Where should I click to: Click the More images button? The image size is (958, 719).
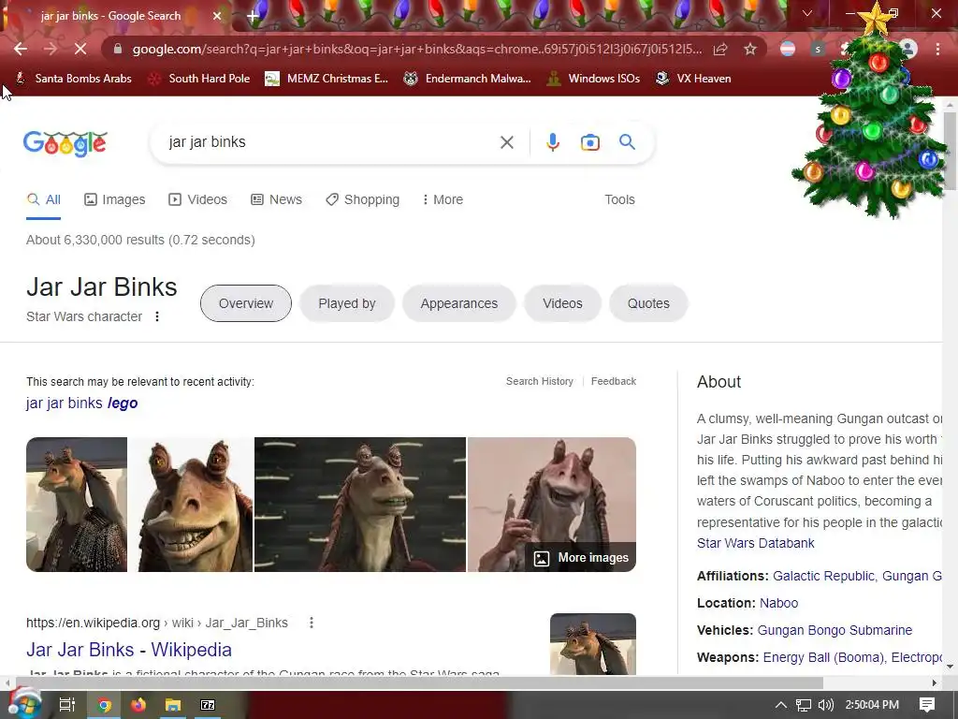pyautogui.click(x=581, y=558)
